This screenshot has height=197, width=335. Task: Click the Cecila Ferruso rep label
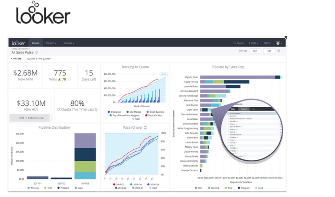[191, 82]
